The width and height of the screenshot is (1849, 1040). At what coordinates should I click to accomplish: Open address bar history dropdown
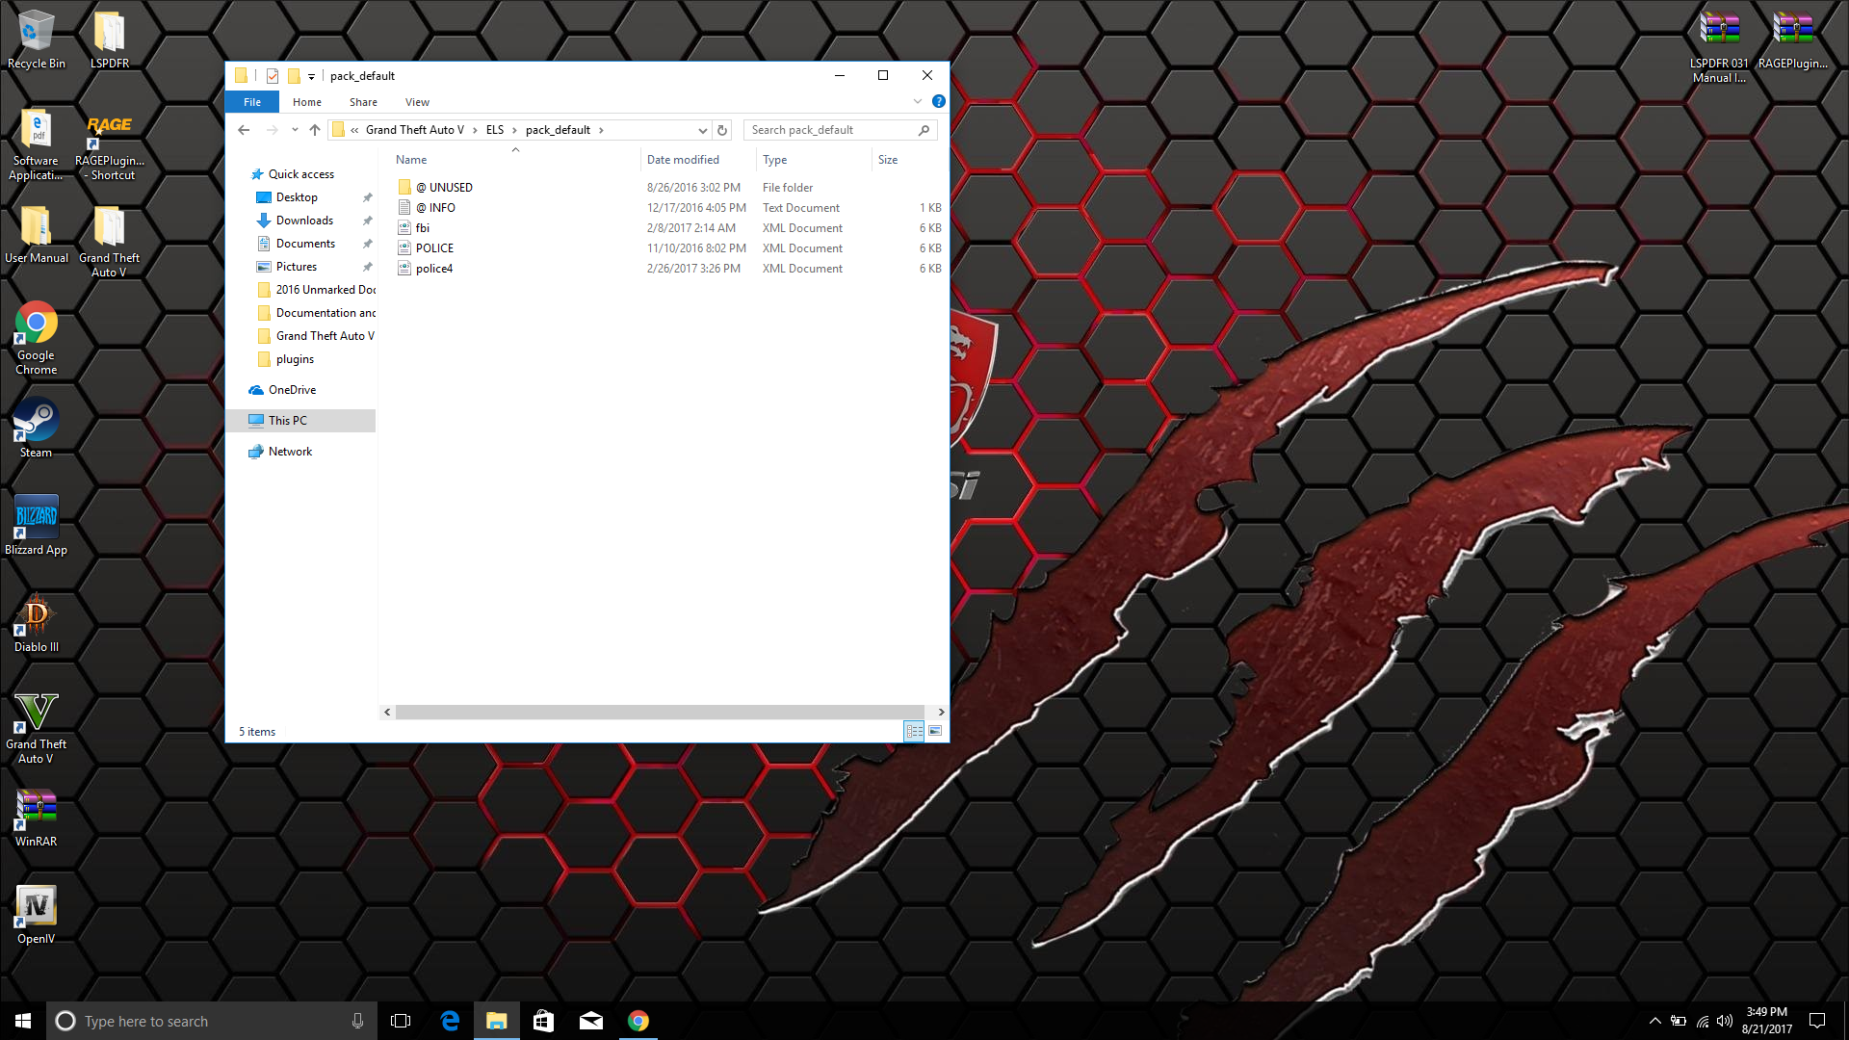pyautogui.click(x=702, y=130)
